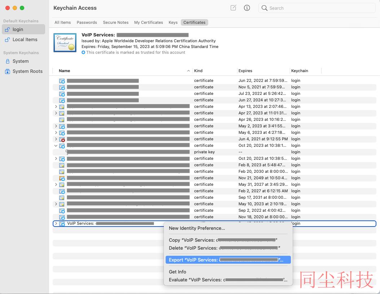The width and height of the screenshot is (380, 294).
Task: Click the "Expires: Friday, September 15, 2023" line
Action: (150, 47)
